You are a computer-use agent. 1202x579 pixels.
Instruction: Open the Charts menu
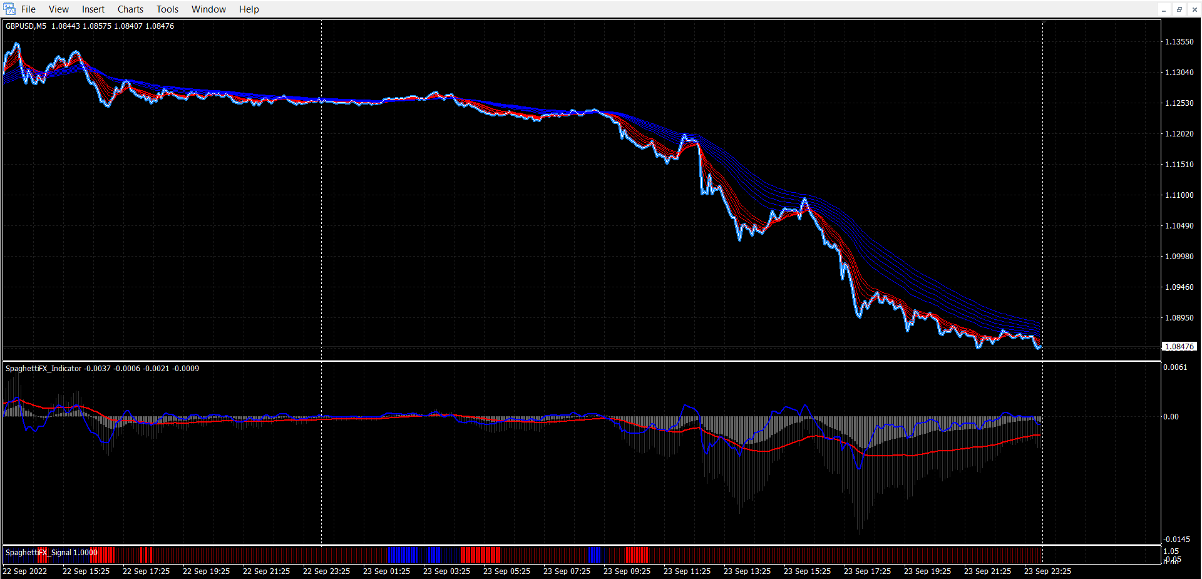[130, 9]
